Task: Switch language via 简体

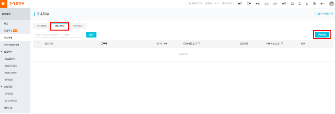Action: pyautogui.click(x=322, y=4)
